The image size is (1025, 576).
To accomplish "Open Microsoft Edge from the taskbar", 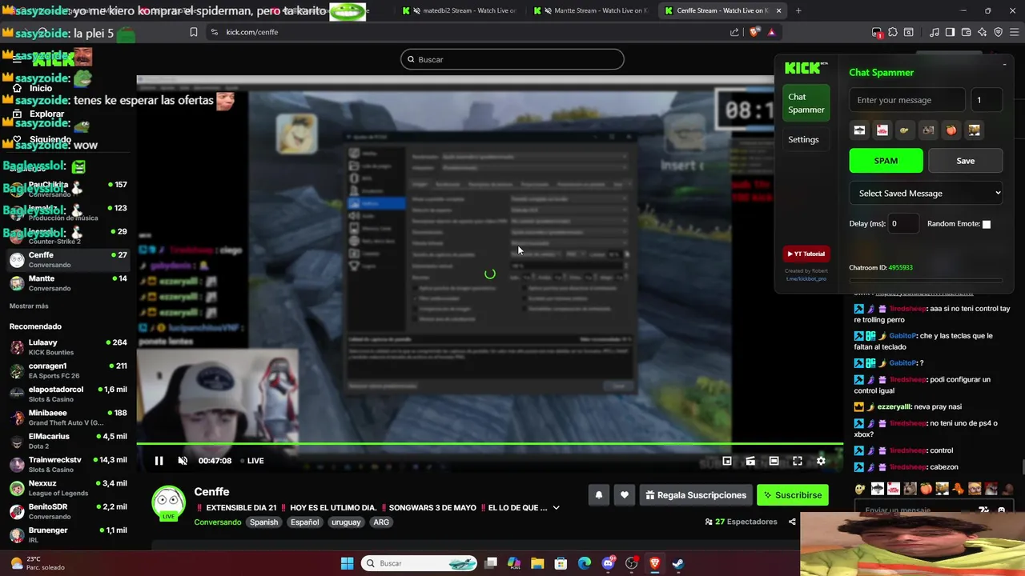I will (x=585, y=563).
